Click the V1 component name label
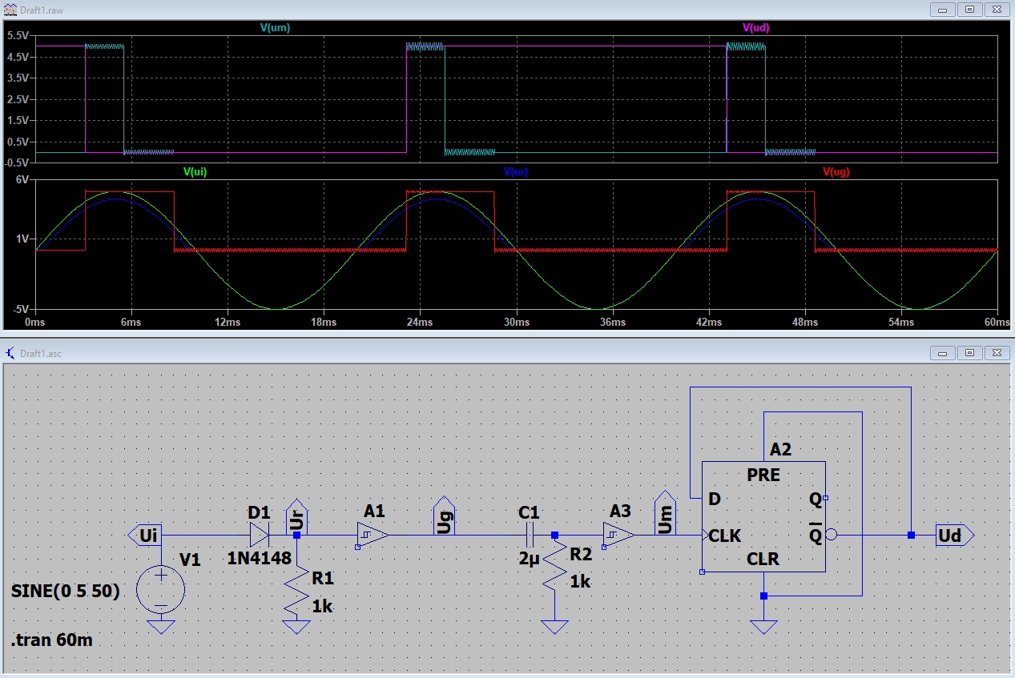This screenshot has width=1015, height=678. tap(190, 559)
